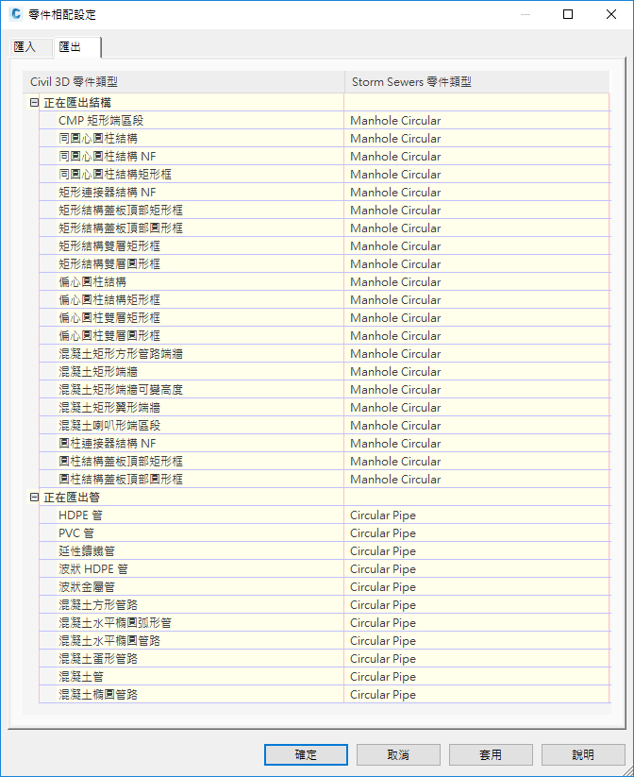The image size is (634, 777).
Task: Open Circular Pipe cell for PVC 管
Action: [477, 533]
